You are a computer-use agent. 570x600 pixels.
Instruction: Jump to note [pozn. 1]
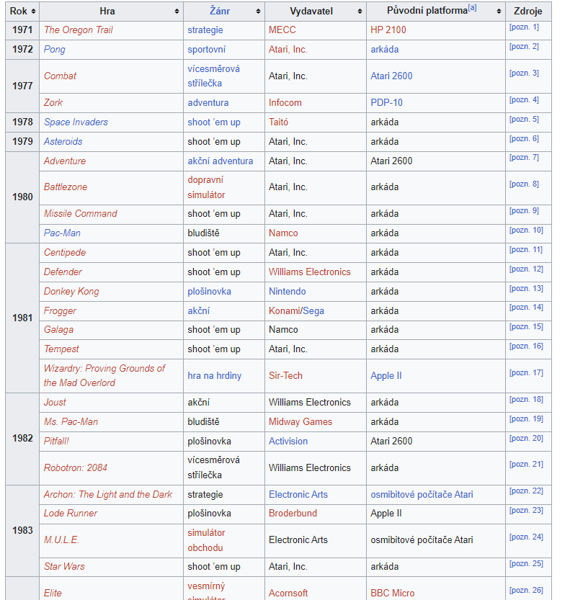point(524,27)
